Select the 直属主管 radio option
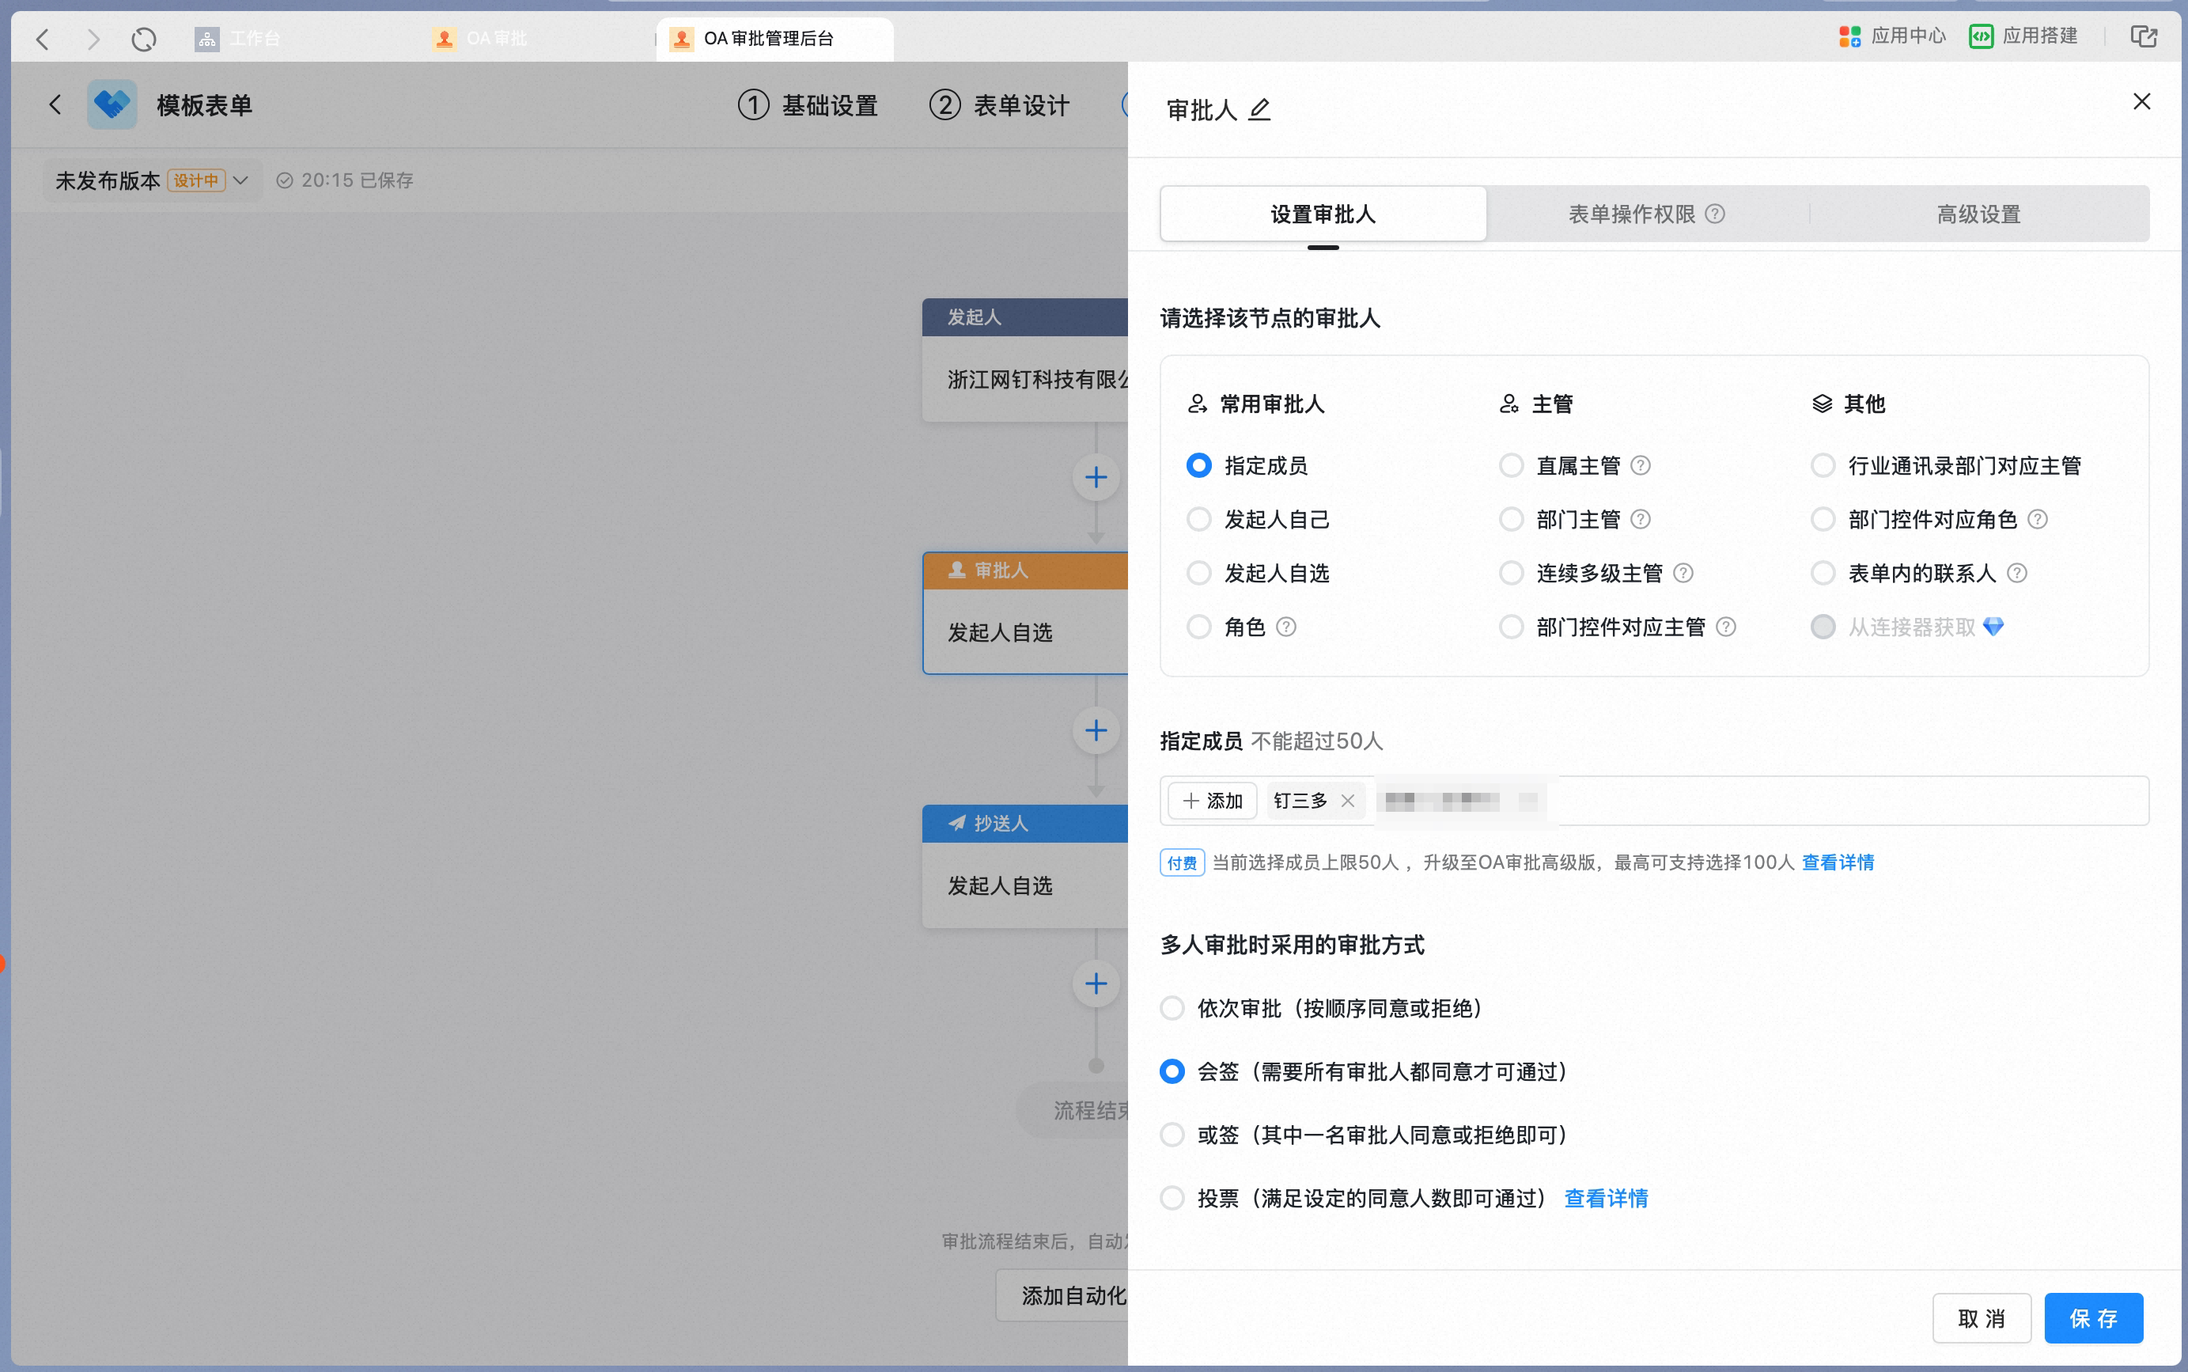Screen dimensions: 2188x1372 coord(1512,465)
